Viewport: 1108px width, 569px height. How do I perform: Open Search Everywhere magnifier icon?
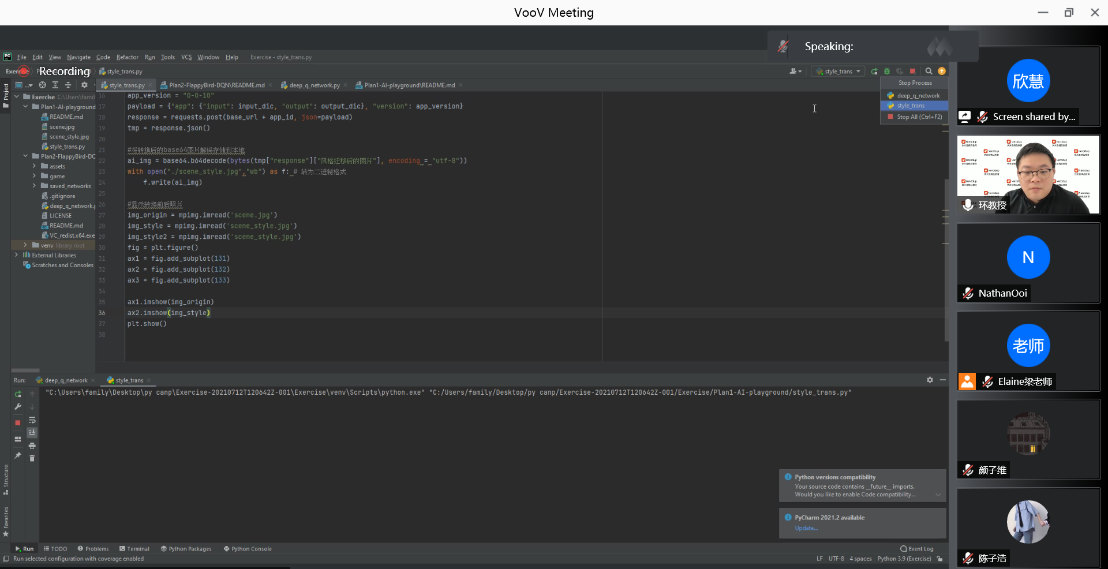pyautogui.click(x=929, y=72)
